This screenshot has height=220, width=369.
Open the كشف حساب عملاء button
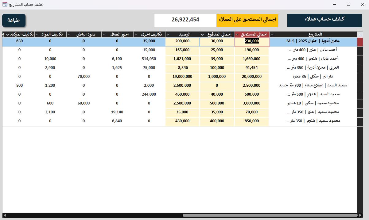pos(324,20)
